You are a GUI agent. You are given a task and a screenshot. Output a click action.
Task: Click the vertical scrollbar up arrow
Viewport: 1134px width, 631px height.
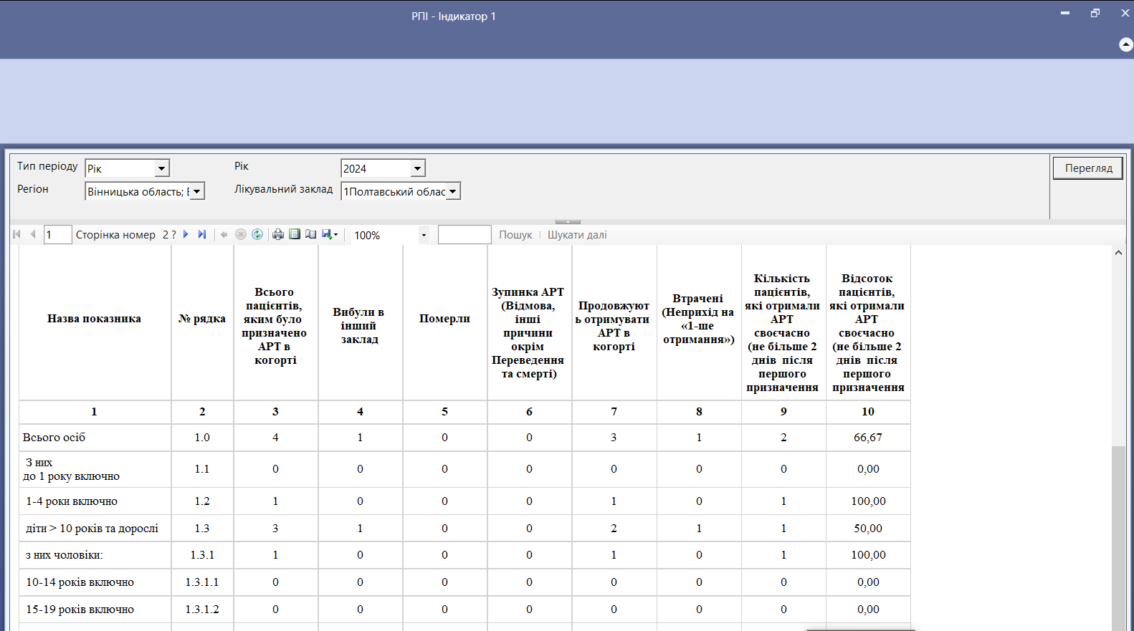(x=1118, y=253)
